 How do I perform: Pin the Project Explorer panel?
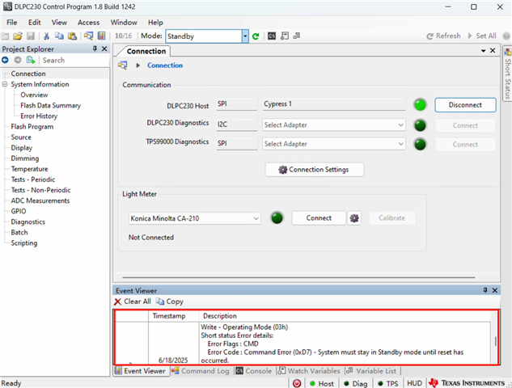(95, 48)
